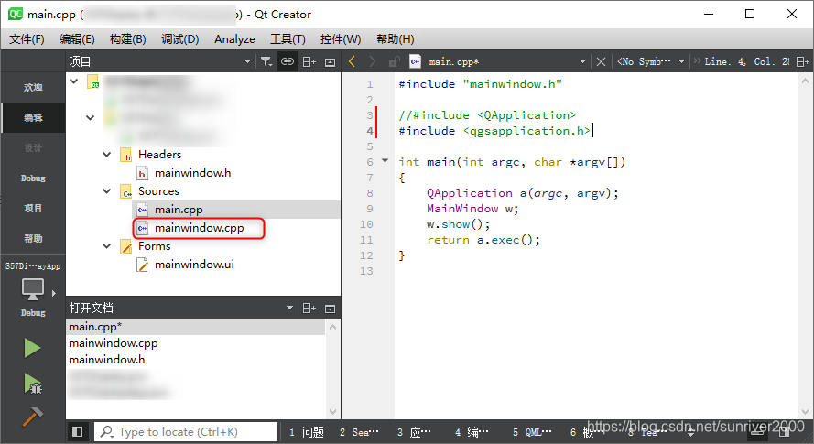The image size is (814, 444).
Task: Switch to Debug mode in sidebar
Action: click(x=33, y=179)
